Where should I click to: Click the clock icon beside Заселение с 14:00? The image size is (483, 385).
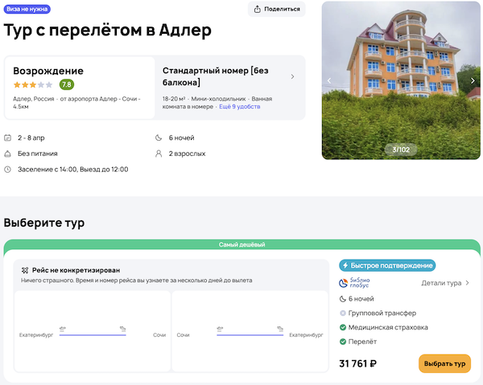point(8,170)
